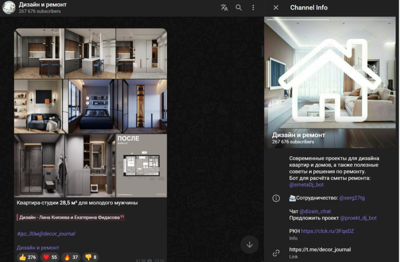Open the bathroom vanity mirror photo
This screenshot has width=400, height=262.
pos(90,166)
